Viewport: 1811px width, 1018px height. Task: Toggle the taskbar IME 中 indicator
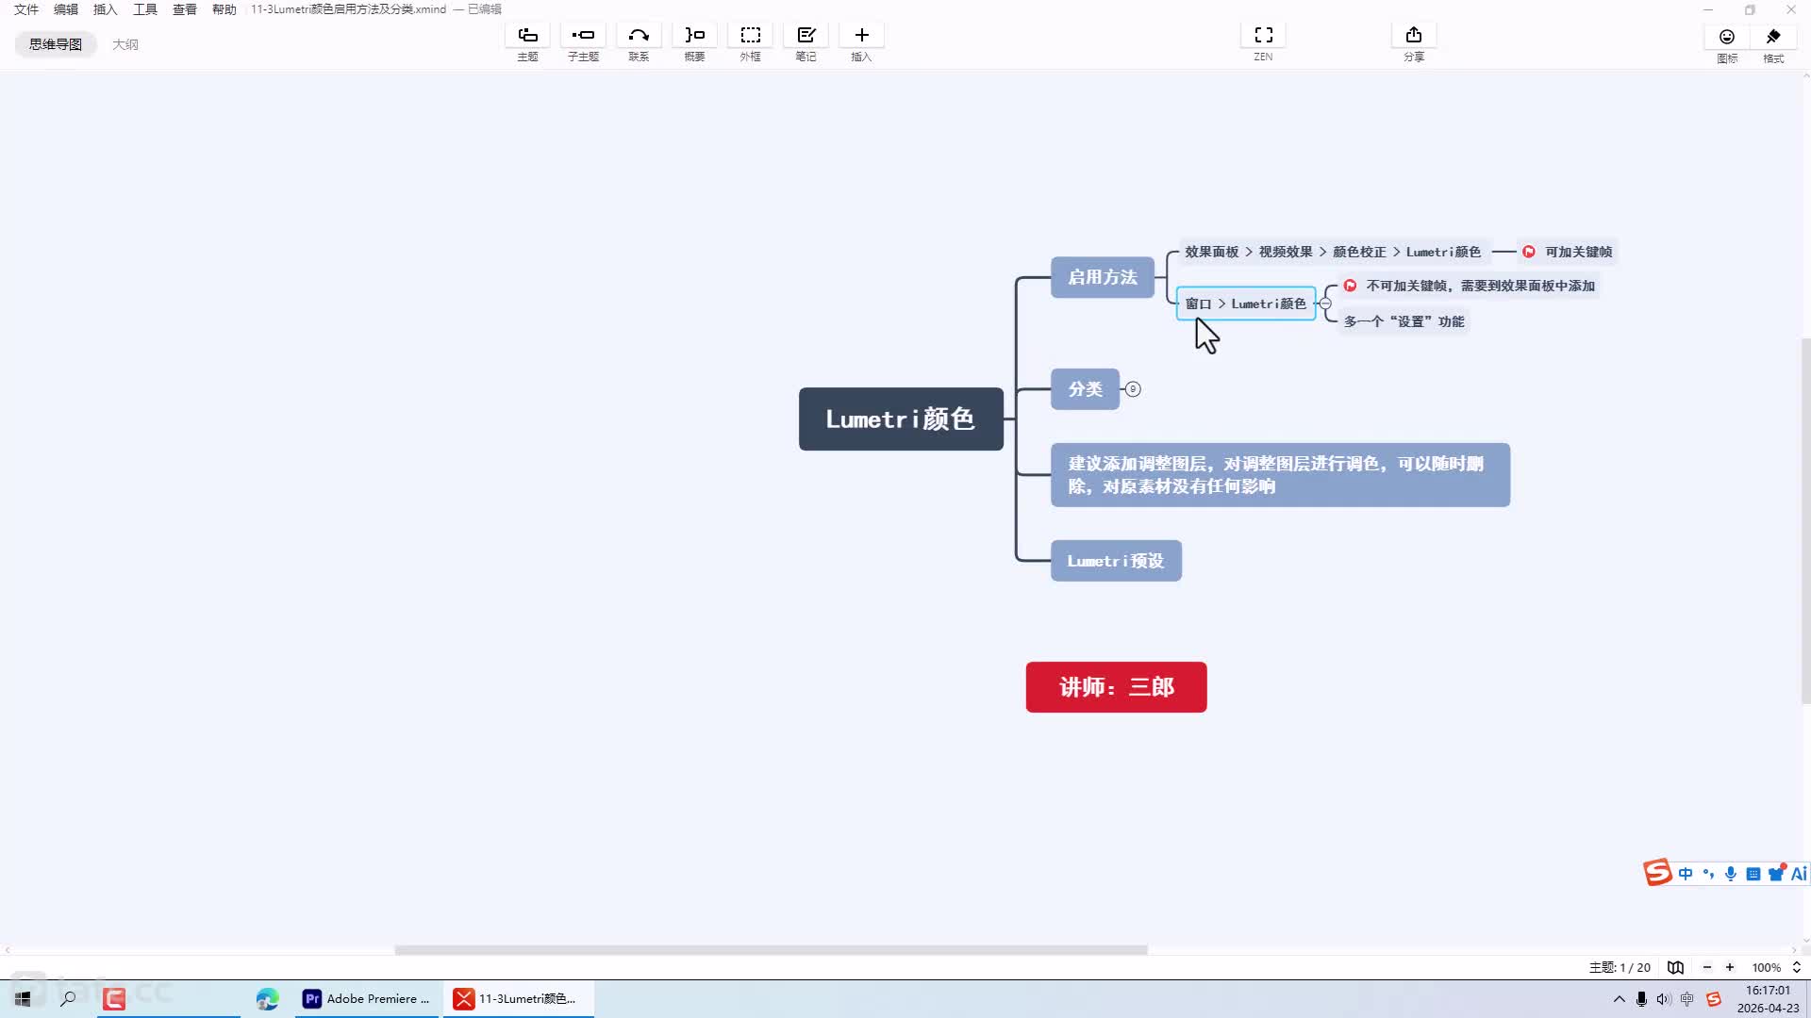tap(1687, 999)
